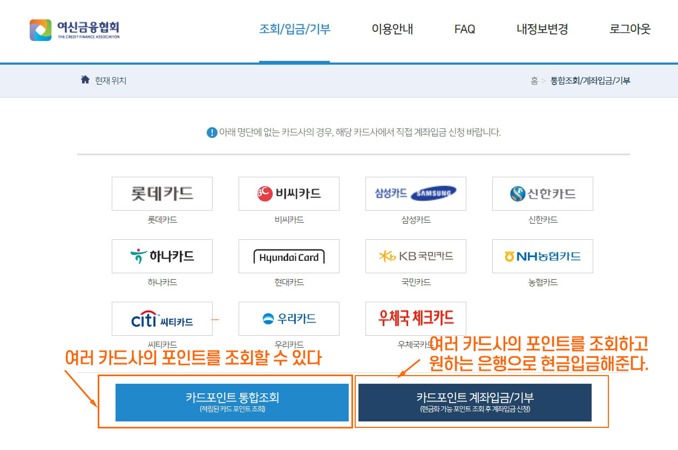Click the 여신금융협회 logo

click(74, 30)
